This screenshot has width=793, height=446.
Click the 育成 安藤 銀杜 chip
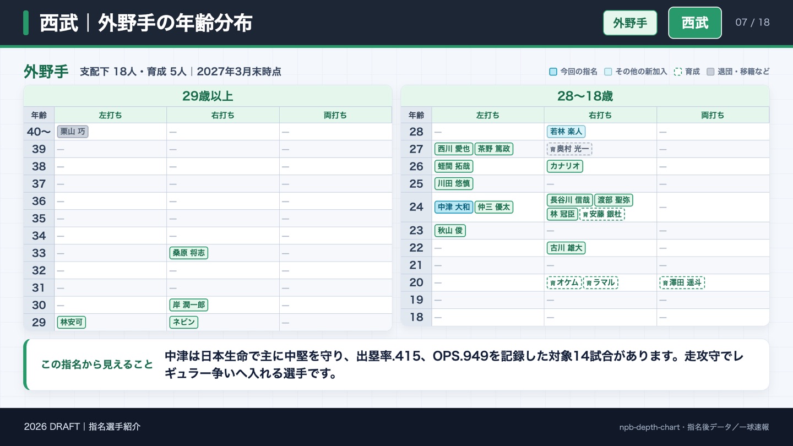coord(602,214)
